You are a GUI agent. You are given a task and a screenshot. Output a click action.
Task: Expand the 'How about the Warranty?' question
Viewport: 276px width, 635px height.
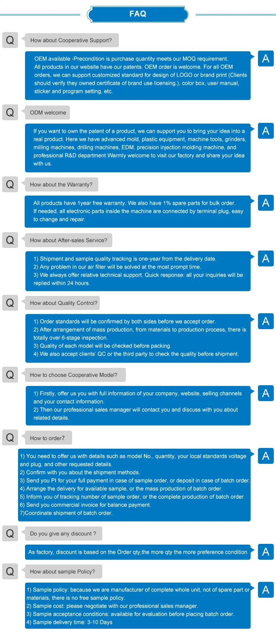(61, 184)
